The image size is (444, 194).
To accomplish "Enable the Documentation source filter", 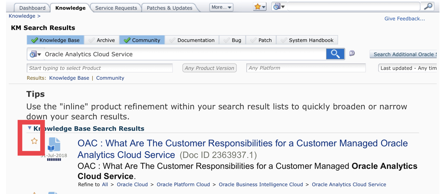I will tap(192, 40).
